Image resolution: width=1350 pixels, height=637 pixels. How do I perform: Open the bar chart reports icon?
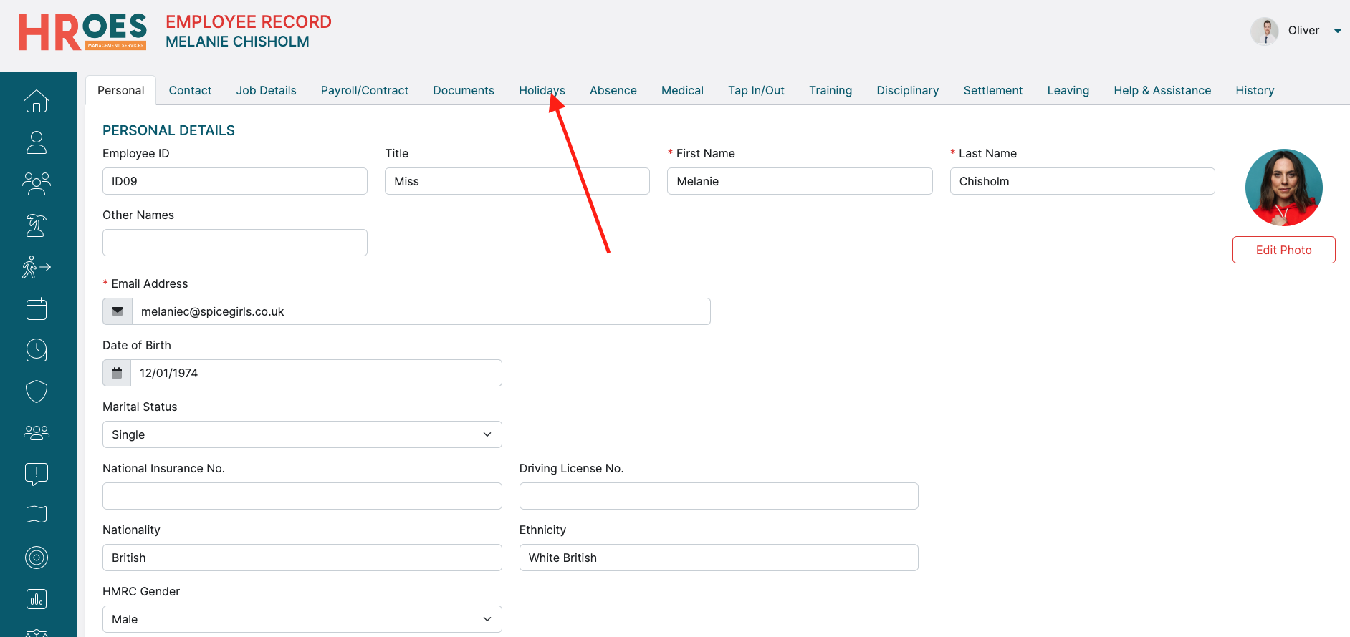pyautogui.click(x=37, y=599)
